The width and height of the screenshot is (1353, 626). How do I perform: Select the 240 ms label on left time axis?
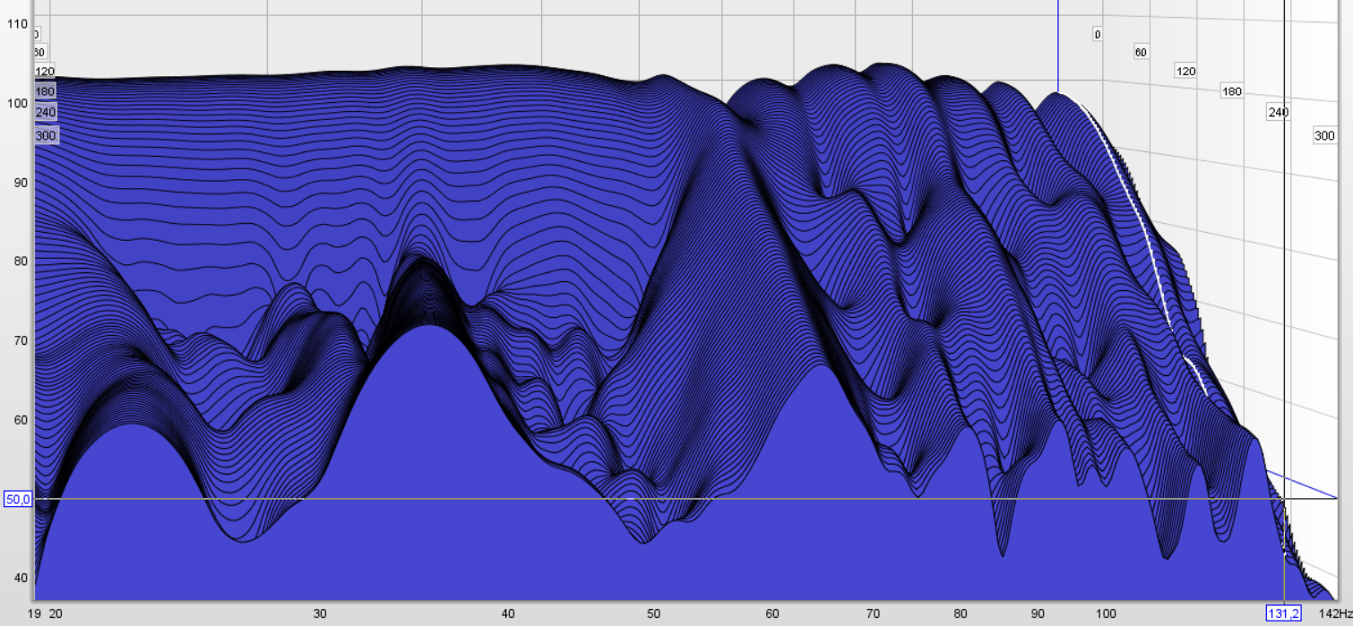[x=45, y=113]
